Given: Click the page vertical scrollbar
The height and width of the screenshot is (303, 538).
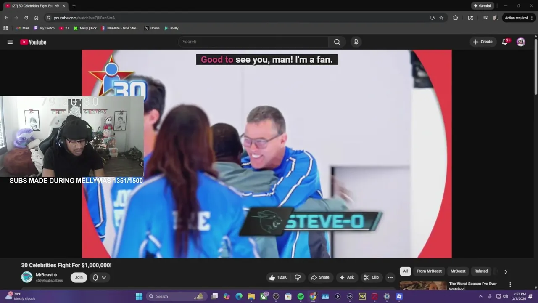Looking at the screenshot, I should (x=536, y=67).
